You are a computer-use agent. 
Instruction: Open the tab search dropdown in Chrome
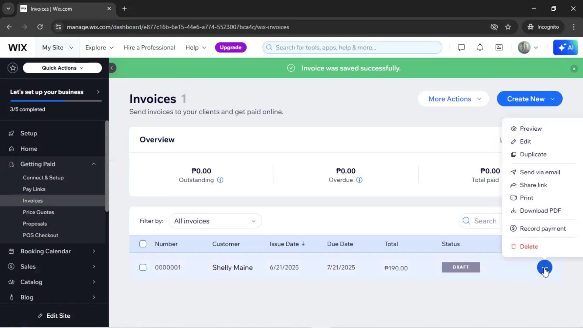point(8,9)
